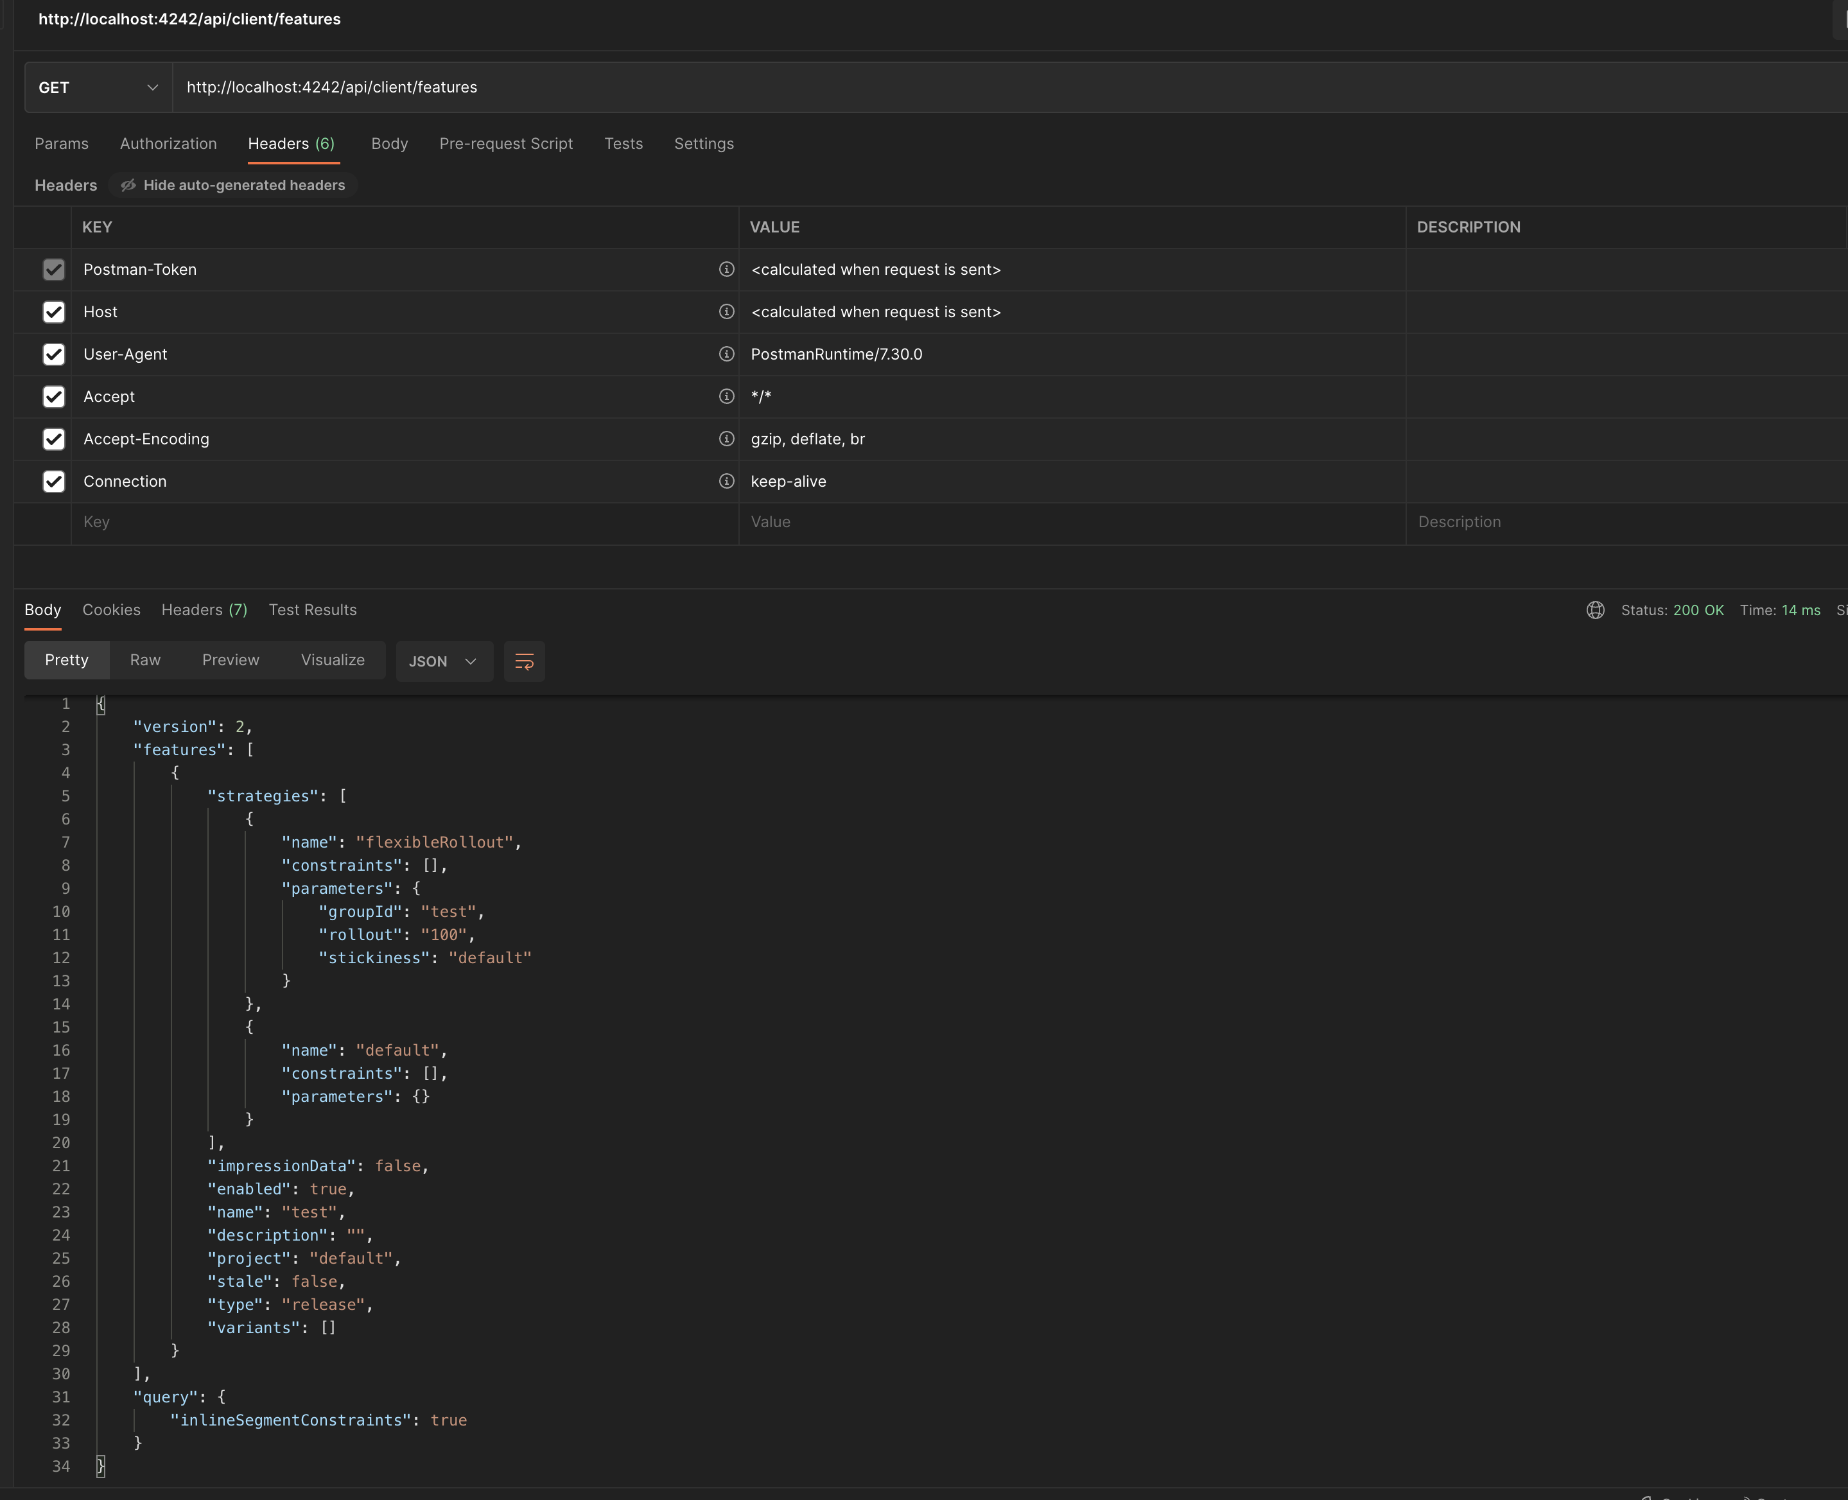The width and height of the screenshot is (1848, 1500).
Task: Switch response view to Pretty
Action: point(67,660)
